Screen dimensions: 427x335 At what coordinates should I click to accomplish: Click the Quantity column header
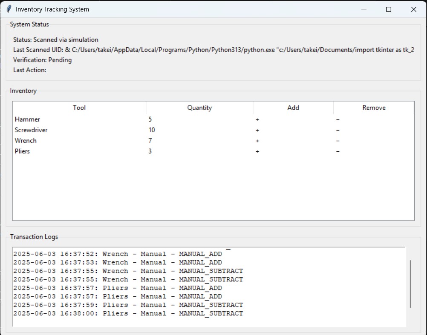point(199,108)
